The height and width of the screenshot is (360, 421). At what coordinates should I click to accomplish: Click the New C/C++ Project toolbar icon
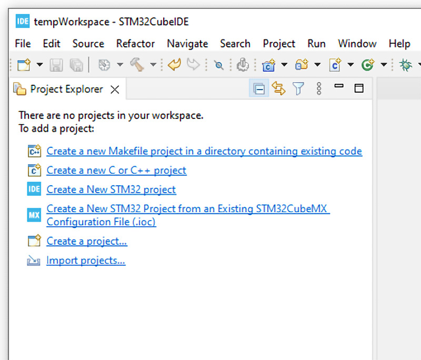tap(269, 65)
